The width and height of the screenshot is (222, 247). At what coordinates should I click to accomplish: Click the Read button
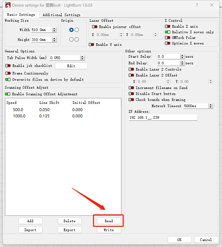tap(109, 221)
